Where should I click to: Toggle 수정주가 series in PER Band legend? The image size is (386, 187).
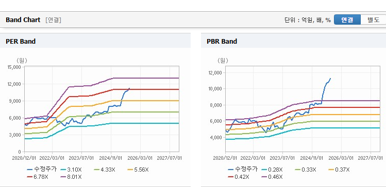(42, 170)
